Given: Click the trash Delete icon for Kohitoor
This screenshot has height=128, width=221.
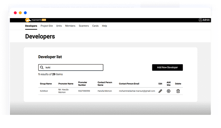Looking at the screenshot, I should pos(178,91).
